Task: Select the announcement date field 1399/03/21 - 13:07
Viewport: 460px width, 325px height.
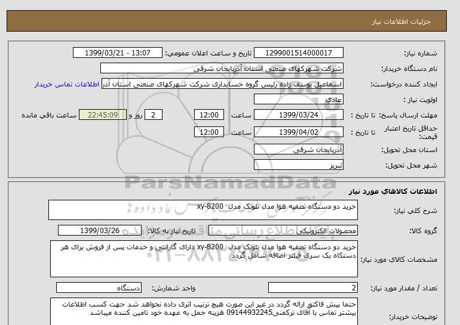Action: (117, 53)
